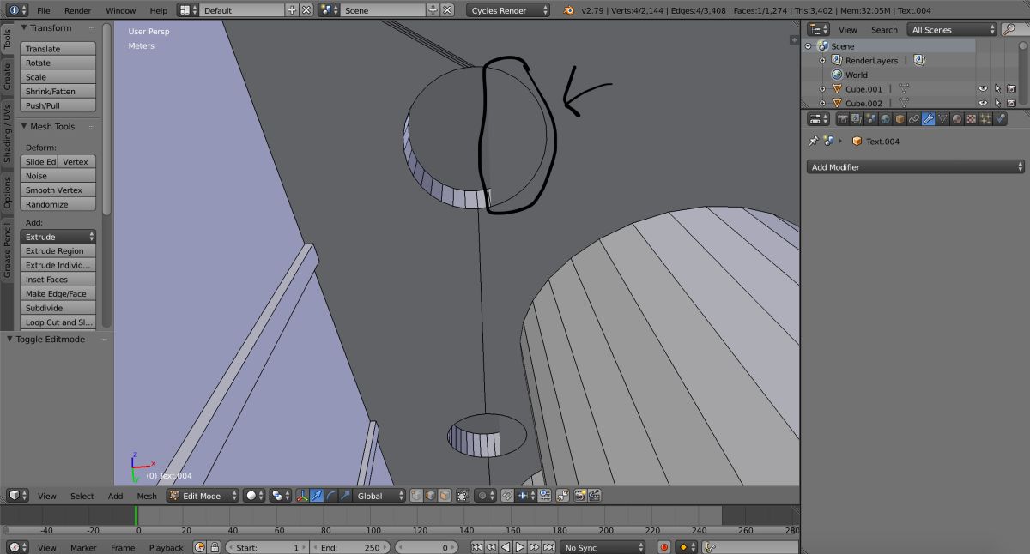Open the Render menu

pyautogui.click(x=77, y=10)
